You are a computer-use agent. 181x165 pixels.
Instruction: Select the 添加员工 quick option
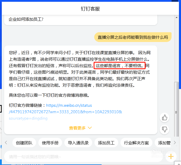tap(106, 143)
